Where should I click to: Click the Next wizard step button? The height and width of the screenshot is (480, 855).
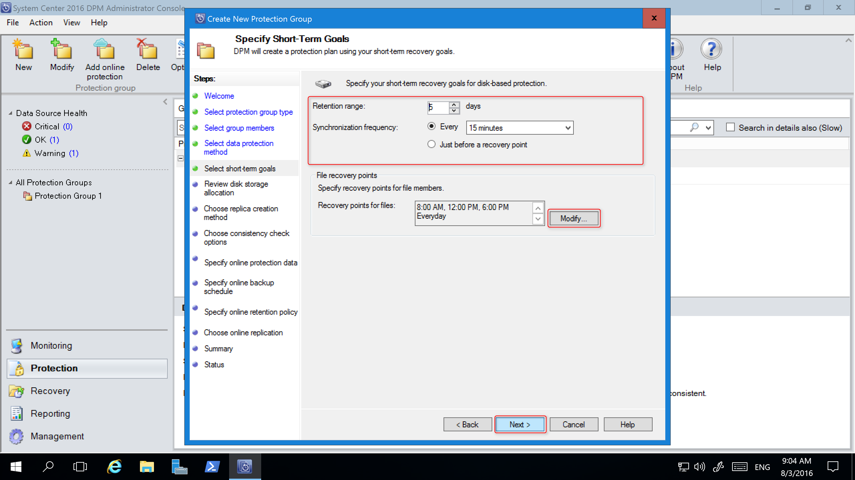click(520, 424)
